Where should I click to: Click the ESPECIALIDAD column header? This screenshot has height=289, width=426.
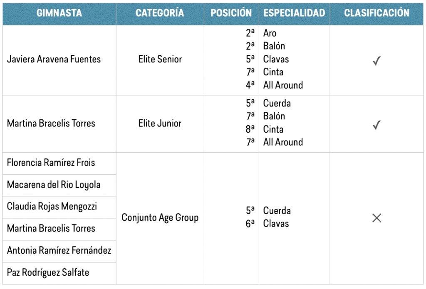coord(294,13)
